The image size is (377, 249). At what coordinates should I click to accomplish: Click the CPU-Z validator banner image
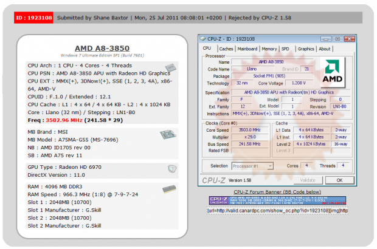tap(277, 200)
